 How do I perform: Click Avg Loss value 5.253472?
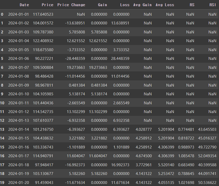tap(166, 174)
